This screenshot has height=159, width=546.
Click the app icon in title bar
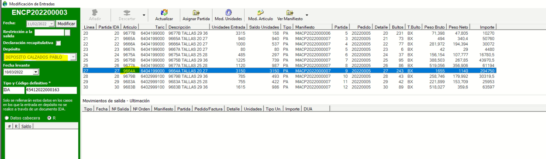[4, 3]
